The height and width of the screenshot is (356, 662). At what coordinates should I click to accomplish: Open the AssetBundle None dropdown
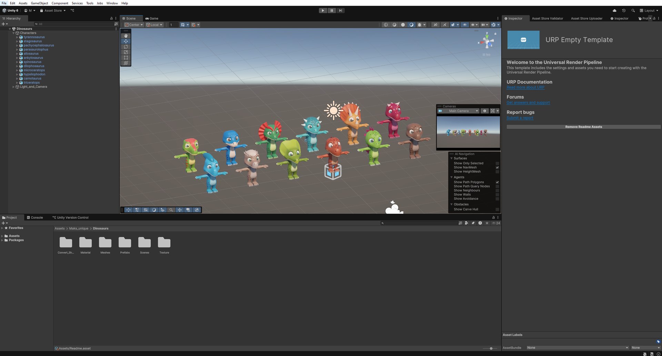coord(578,348)
